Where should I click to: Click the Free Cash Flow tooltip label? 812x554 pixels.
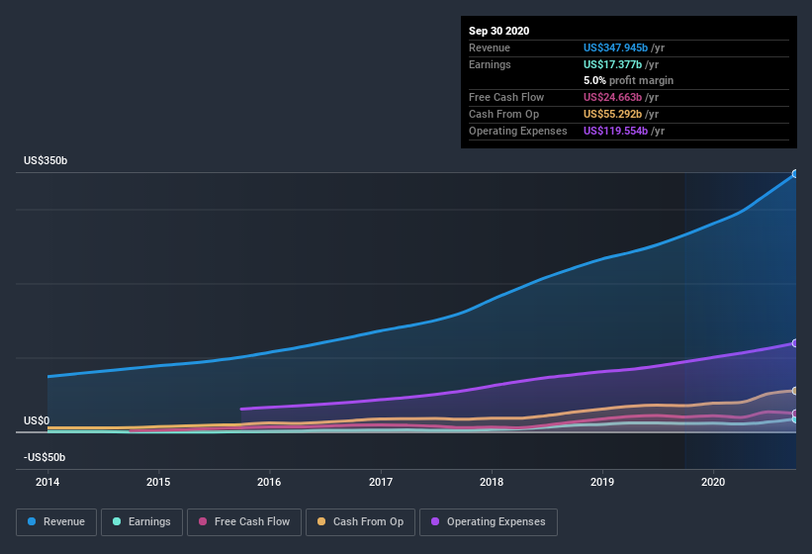click(x=506, y=97)
